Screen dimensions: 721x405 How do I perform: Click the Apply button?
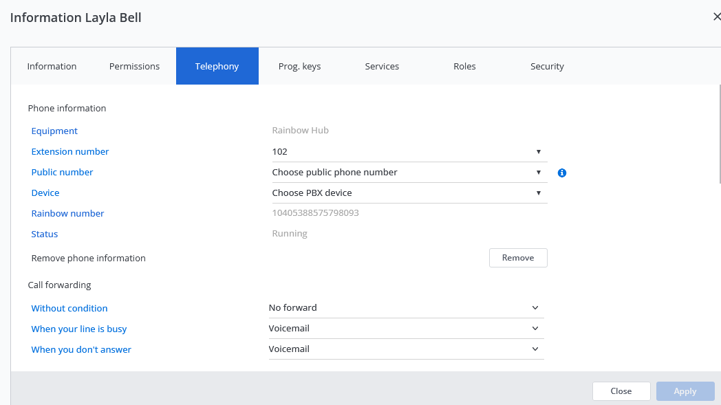tap(685, 391)
